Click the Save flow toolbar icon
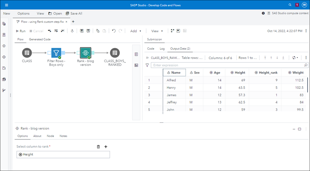310x171 pixels. pyautogui.click(x=82, y=31)
